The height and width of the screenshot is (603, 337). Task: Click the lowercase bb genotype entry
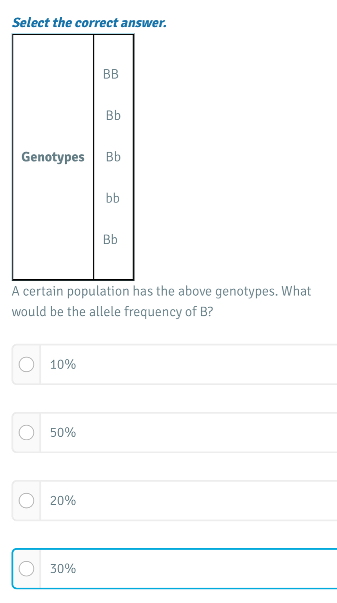tap(113, 198)
